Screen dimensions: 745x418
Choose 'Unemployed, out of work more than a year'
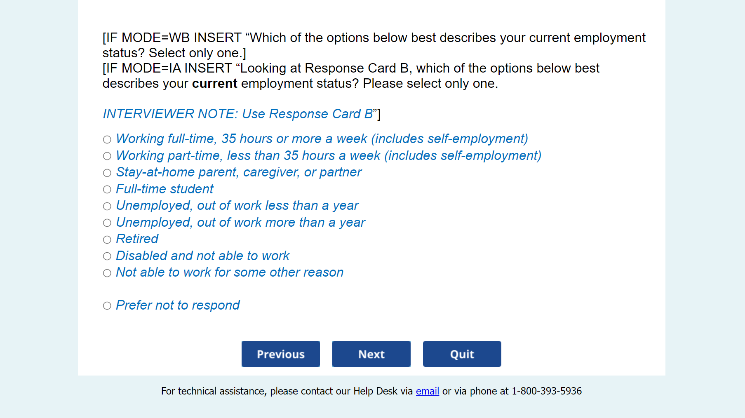click(107, 223)
